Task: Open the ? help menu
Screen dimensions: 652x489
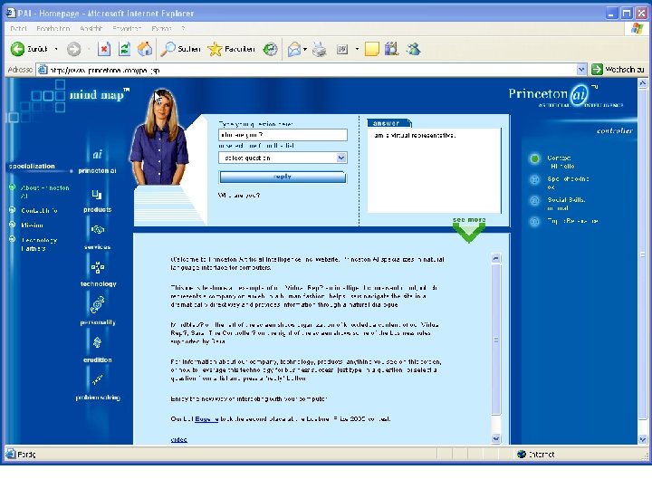Action: click(183, 29)
